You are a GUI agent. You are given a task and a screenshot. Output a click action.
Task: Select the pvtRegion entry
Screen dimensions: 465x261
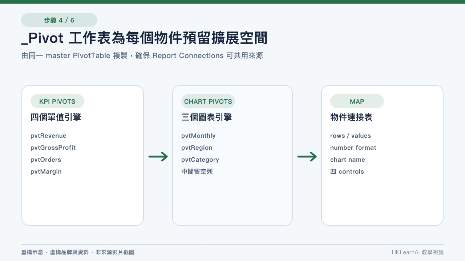(x=197, y=148)
